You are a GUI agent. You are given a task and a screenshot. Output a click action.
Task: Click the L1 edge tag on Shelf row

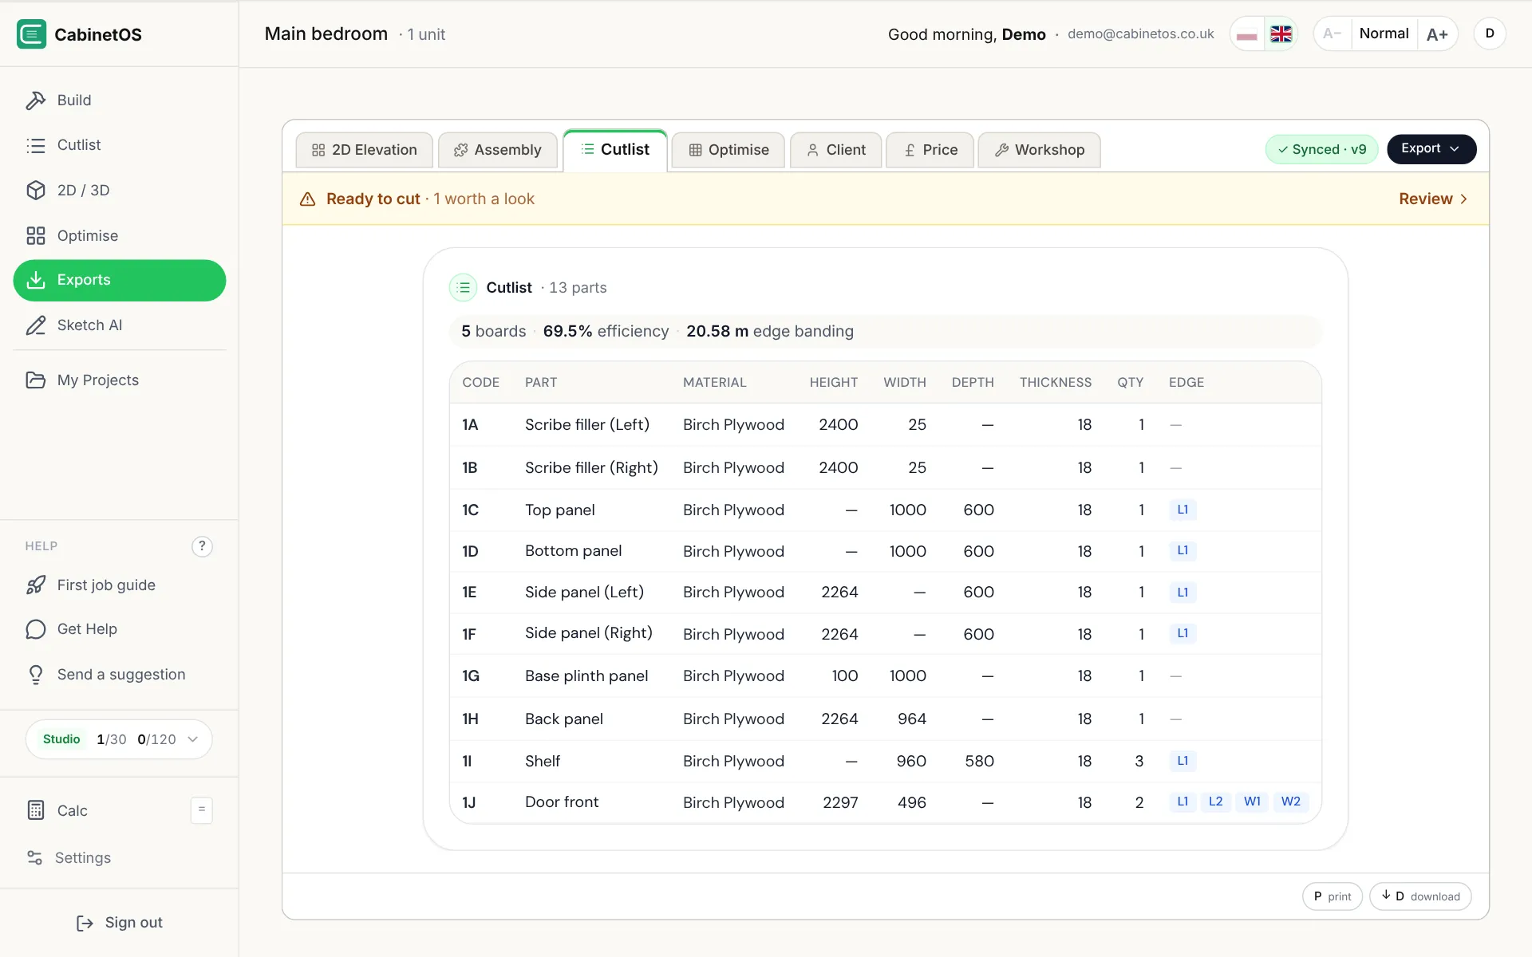click(1183, 761)
